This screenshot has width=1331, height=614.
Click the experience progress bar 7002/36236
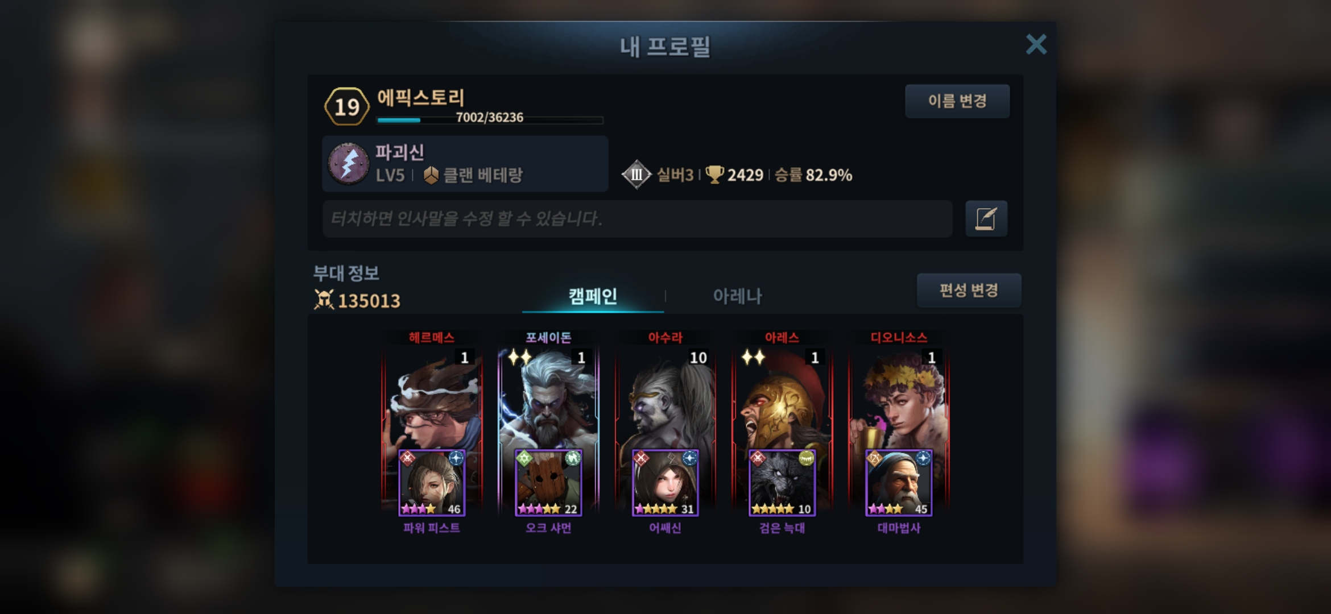[x=490, y=119]
